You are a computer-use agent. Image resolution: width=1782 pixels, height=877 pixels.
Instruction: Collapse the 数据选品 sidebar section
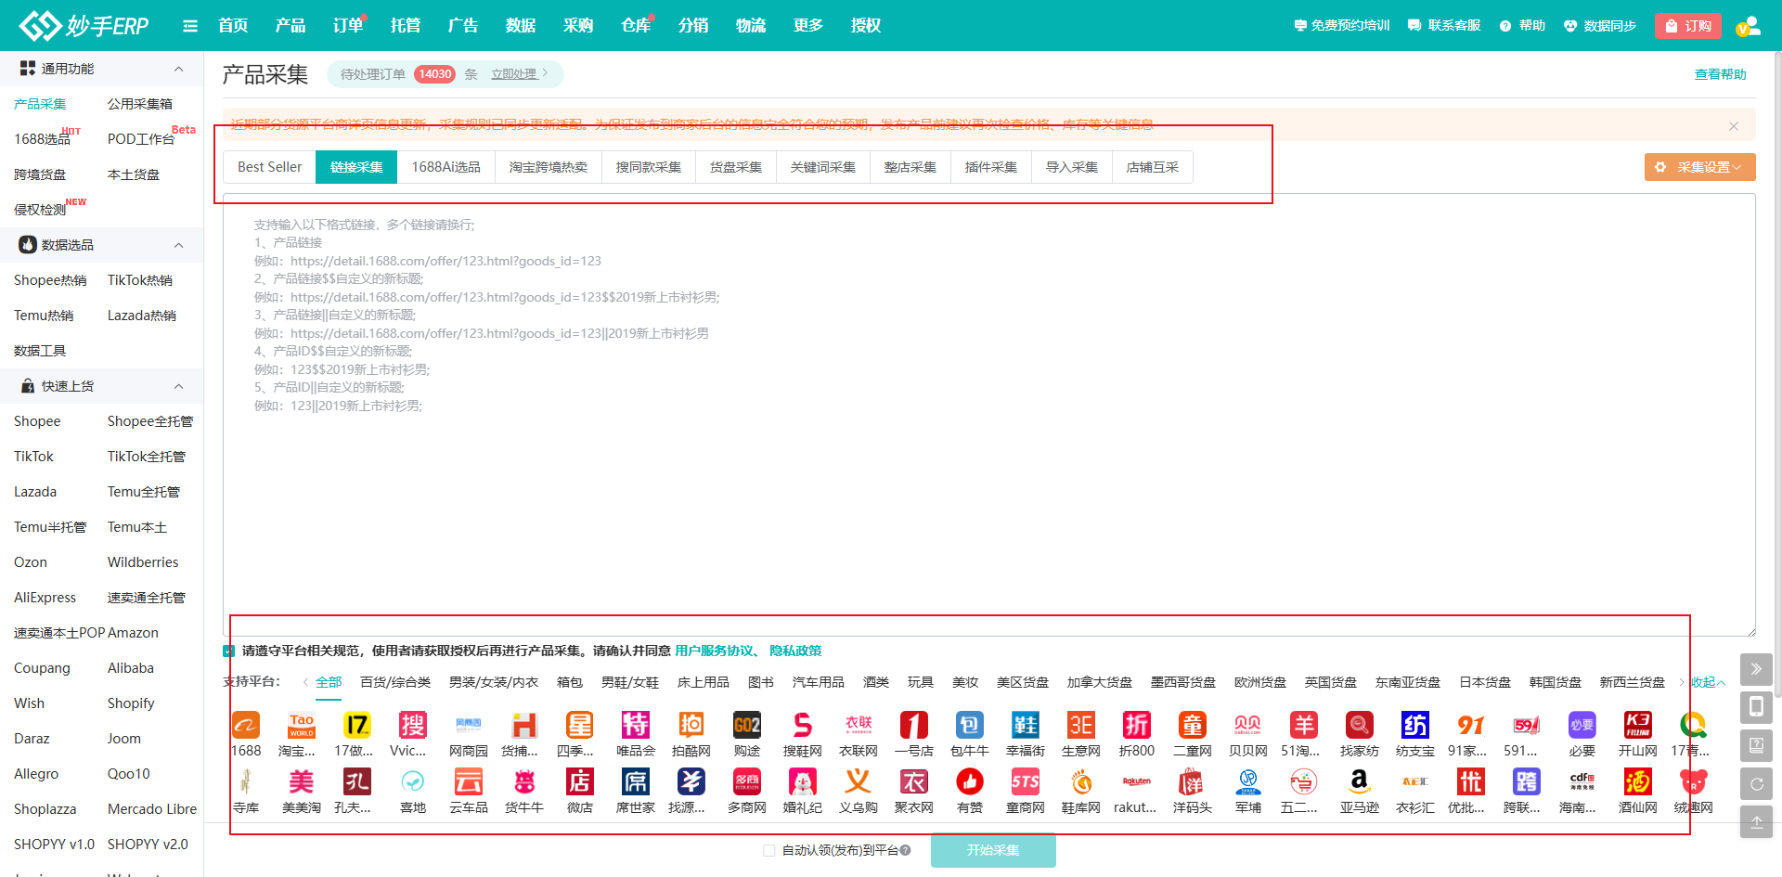pos(178,245)
